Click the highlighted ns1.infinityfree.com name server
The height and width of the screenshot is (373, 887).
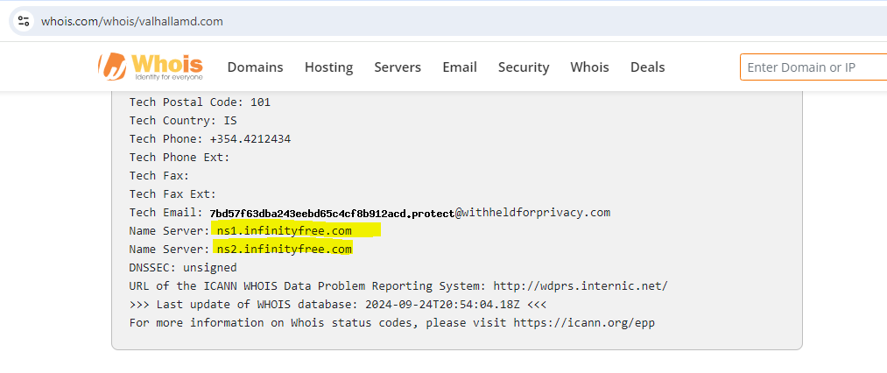coord(285,231)
